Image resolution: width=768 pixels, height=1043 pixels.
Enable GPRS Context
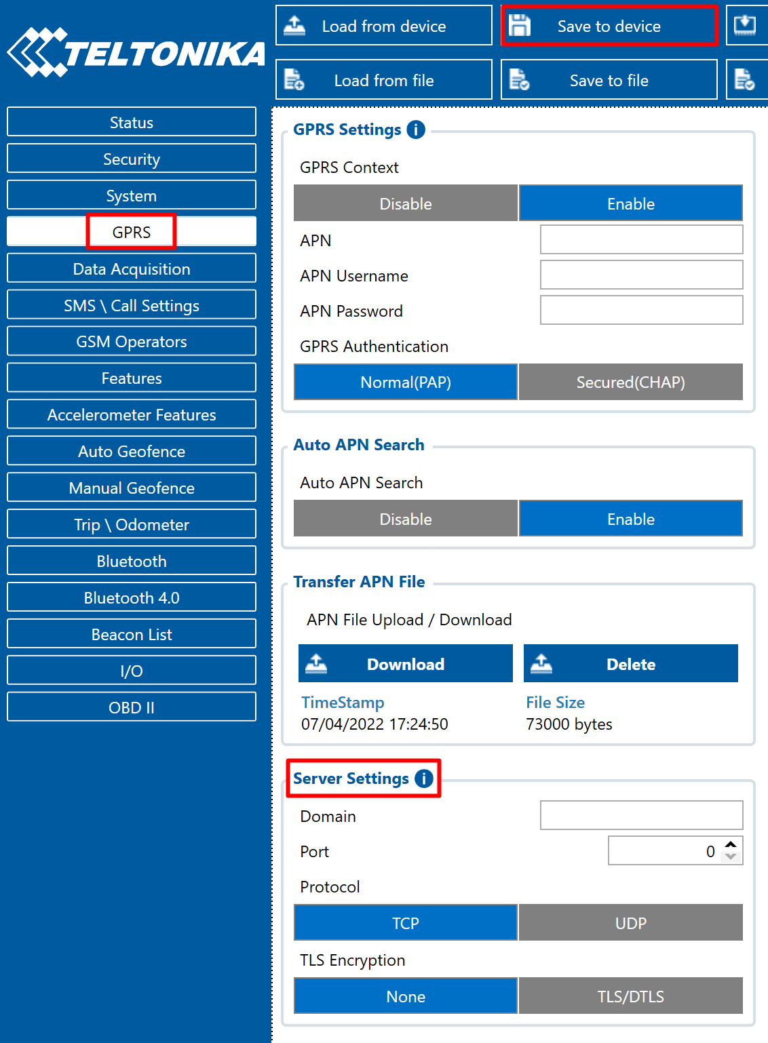pos(630,203)
